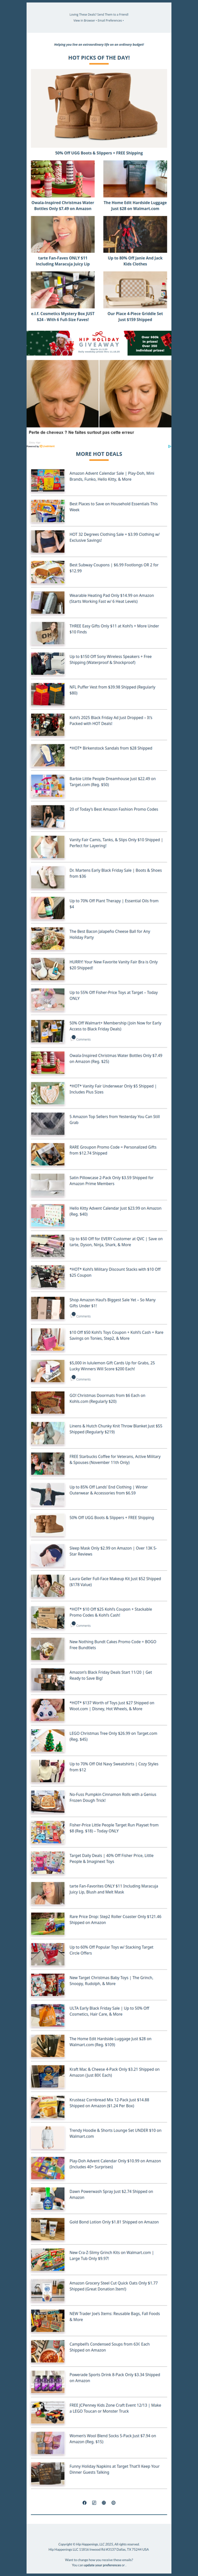This screenshot has height=2576, width=198.
Task: Click the UGG boots hero image
Action: (x=99, y=107)
